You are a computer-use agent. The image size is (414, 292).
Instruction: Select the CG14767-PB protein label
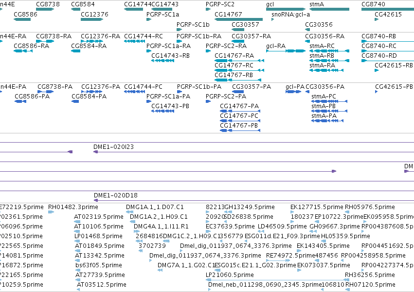coord(239,126)
